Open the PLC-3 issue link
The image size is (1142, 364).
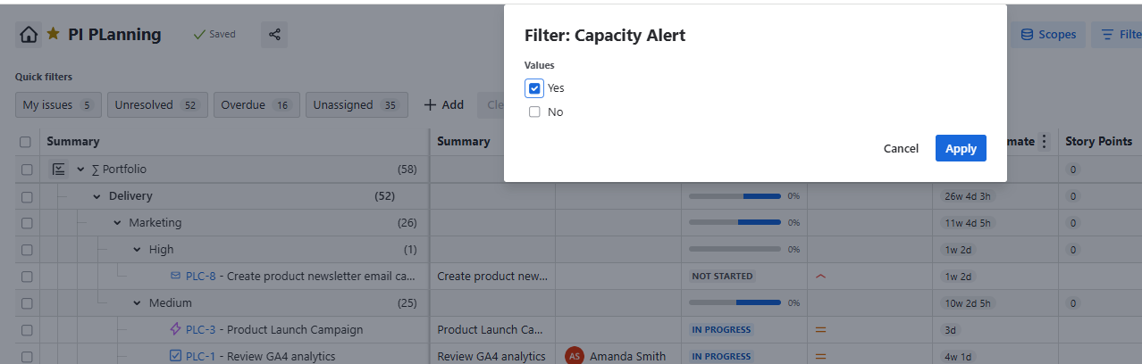click(201, 329)
